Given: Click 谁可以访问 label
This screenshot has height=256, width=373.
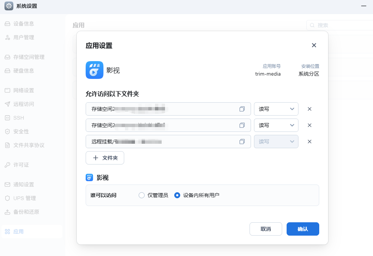Looking at the screenshot, I should coord(103,195).
